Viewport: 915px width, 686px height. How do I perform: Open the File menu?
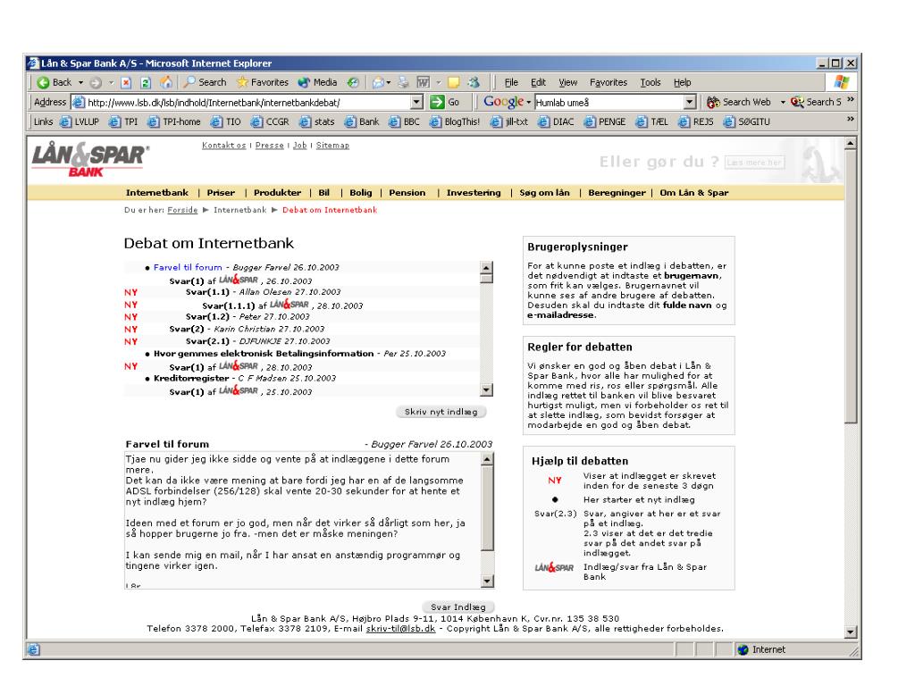click(x=511, y=82)
